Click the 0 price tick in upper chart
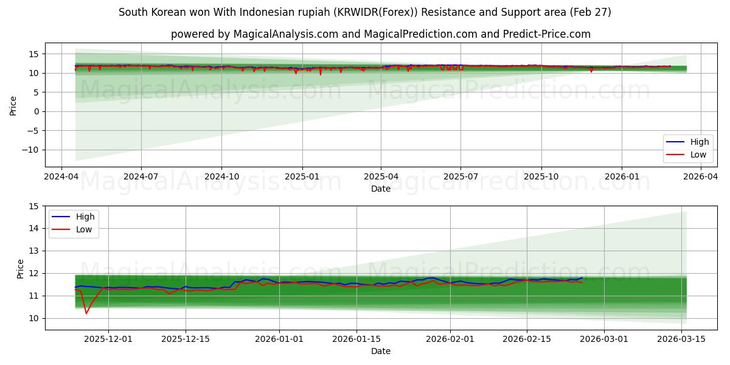 click(38, 111)
